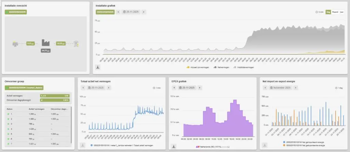350x152 pixels.
Task: Download the Installatie grafiek chart data
Action: [x=98, y=67]
